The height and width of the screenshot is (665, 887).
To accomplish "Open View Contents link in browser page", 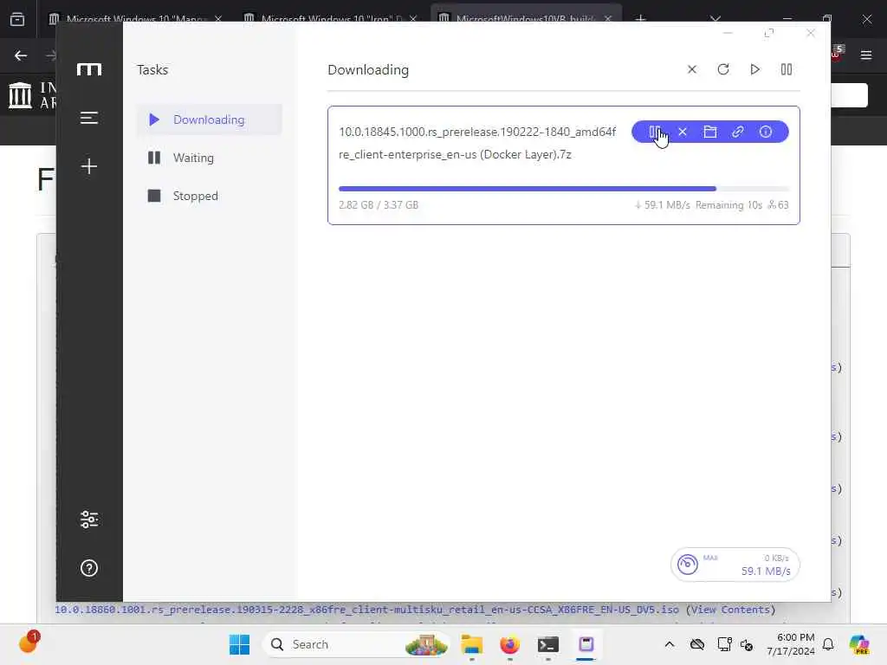I will pyautogui.click(x=730, y=610).
